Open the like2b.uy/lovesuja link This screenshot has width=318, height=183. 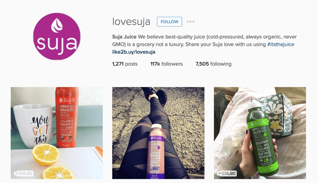(134, 52)
